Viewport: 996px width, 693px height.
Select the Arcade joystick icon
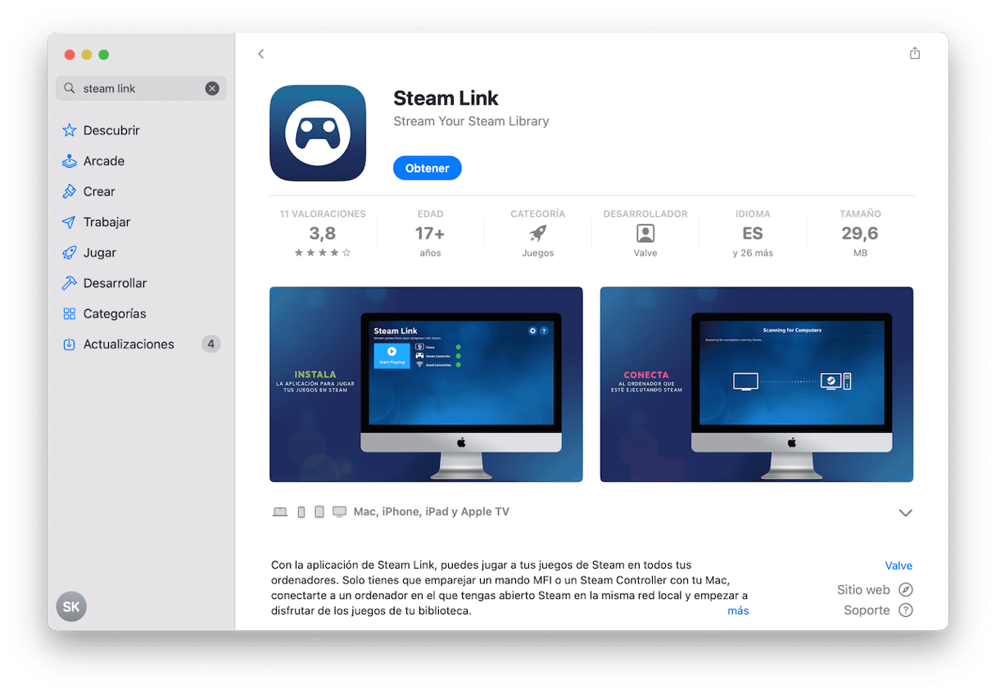click(70, 161)
